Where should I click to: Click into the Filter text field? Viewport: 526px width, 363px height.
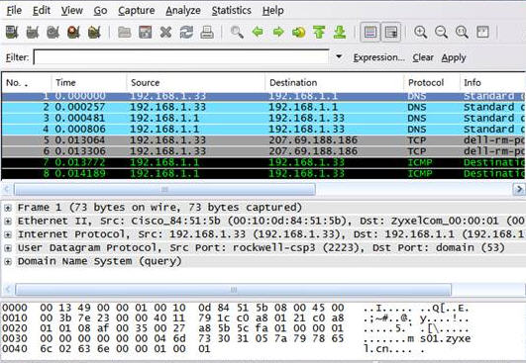pyautogui.click(x=181, y=57)
